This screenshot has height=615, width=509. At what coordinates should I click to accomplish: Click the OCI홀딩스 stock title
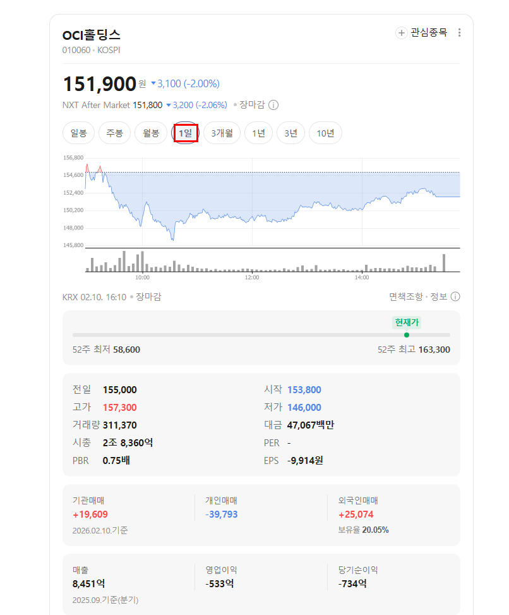[x=92, y=35]
